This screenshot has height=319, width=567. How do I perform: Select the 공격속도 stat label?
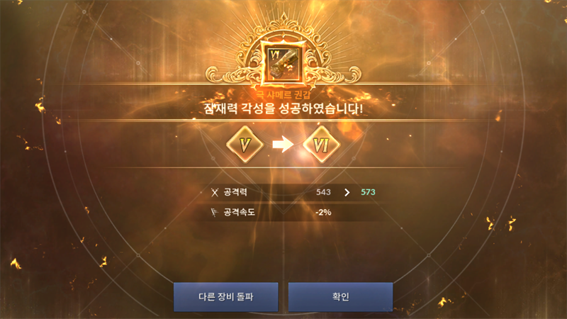pos(240,212)
